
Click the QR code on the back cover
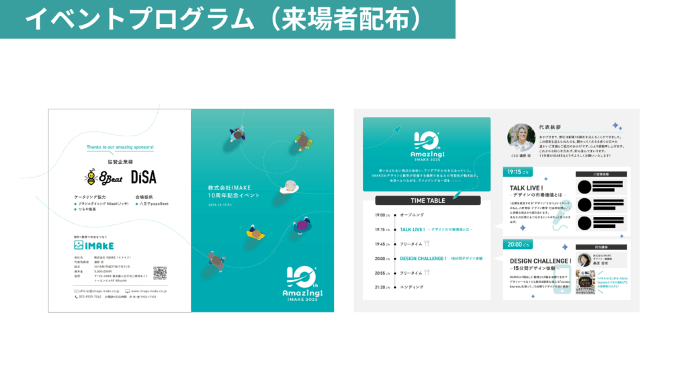tap(159, 273)
